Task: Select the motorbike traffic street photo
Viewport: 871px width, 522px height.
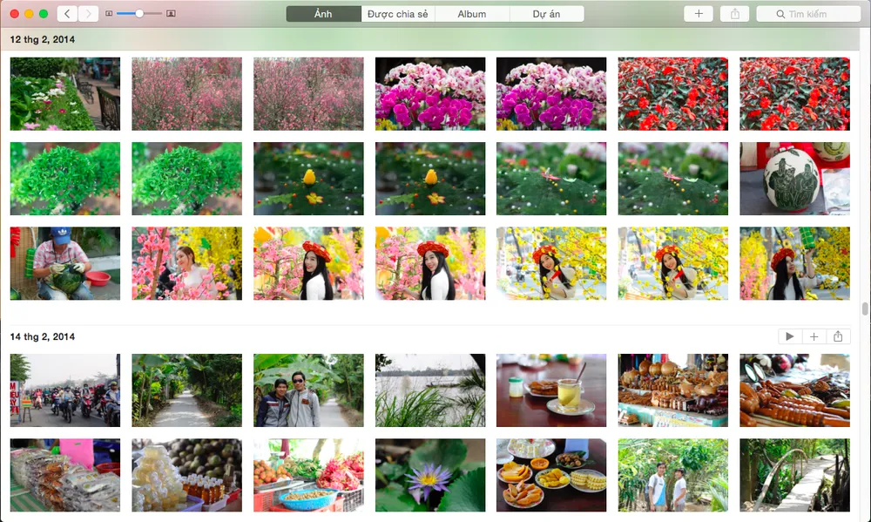Action: [x=65, y=390]
